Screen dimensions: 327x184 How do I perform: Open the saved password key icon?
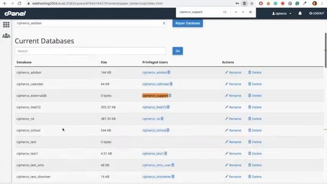[237, 4]
